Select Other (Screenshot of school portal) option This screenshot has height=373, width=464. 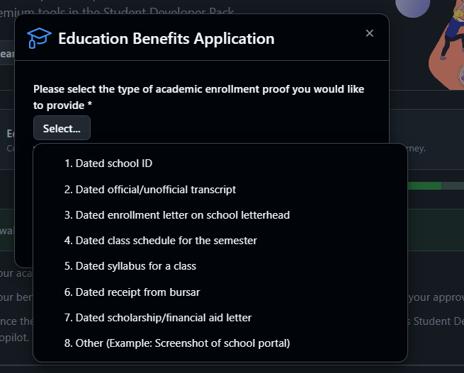click(x=220, y=343)
